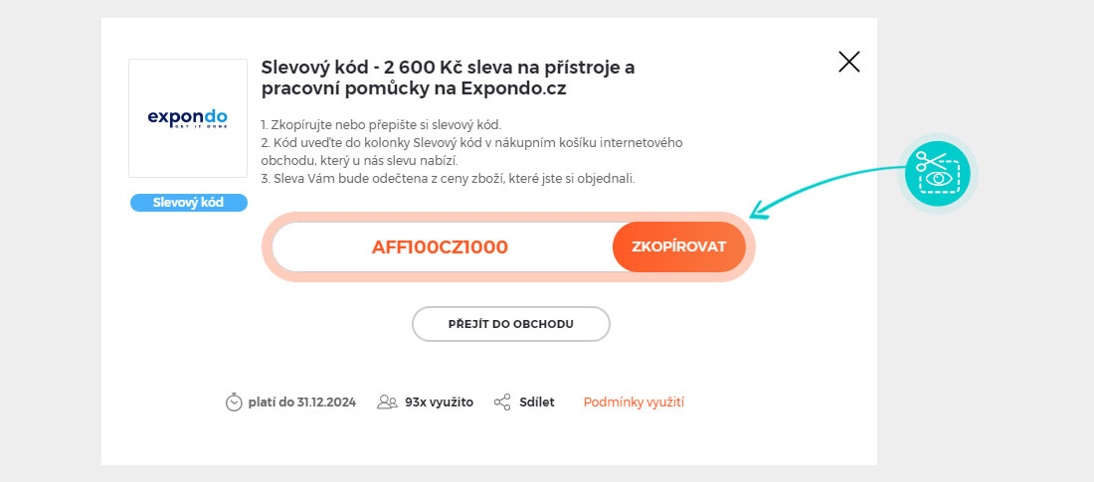This screenshot has height=482, width=1094.
Task: Click the share icon
Action: 502,402
